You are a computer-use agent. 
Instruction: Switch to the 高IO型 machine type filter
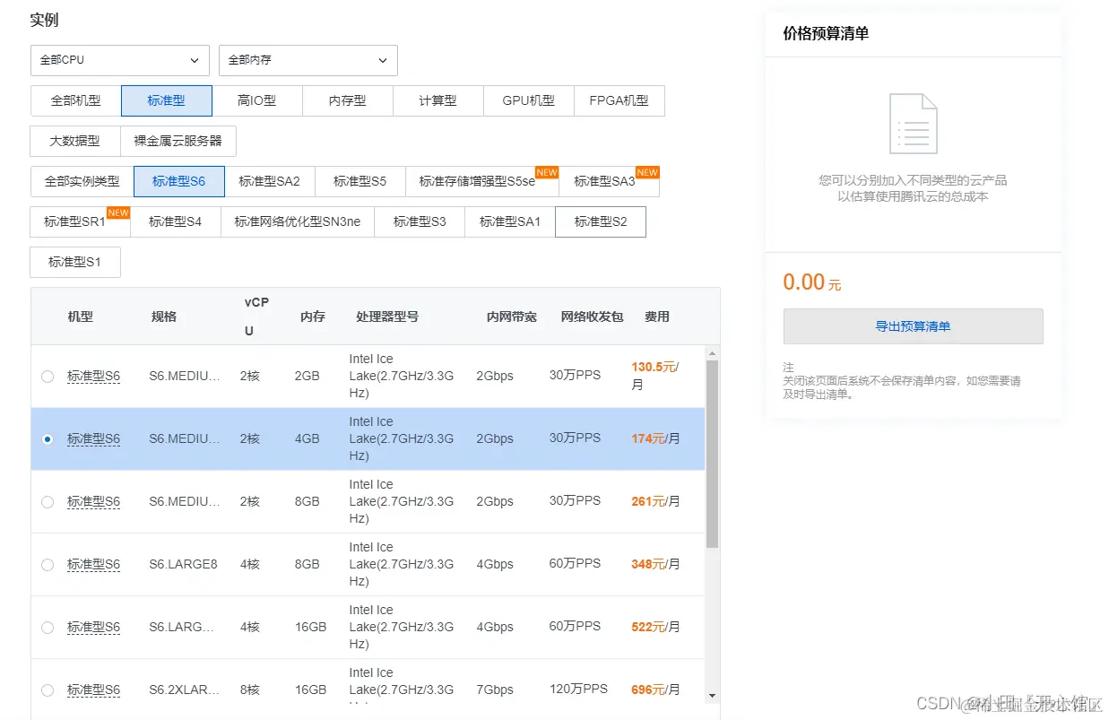tap(258, 100)
